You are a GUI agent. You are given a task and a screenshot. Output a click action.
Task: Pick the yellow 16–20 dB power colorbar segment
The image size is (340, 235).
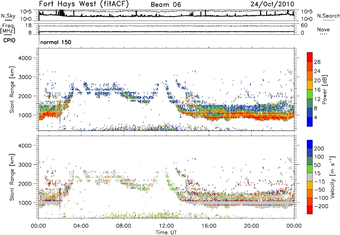(x=310, y=85)
